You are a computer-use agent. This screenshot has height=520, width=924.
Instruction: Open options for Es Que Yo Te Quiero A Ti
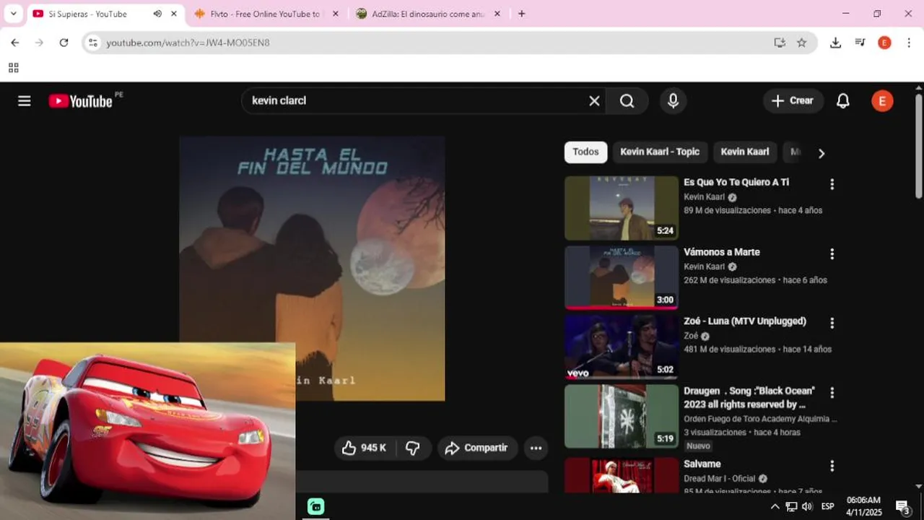tap(832, 184)
